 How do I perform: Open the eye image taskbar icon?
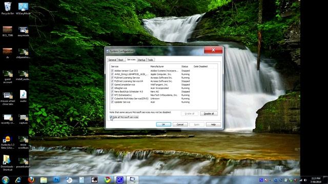[94, 180]
